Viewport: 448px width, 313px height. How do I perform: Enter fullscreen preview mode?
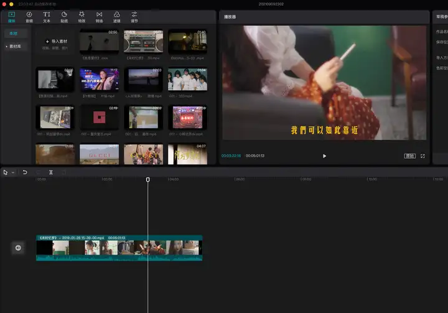422,156
